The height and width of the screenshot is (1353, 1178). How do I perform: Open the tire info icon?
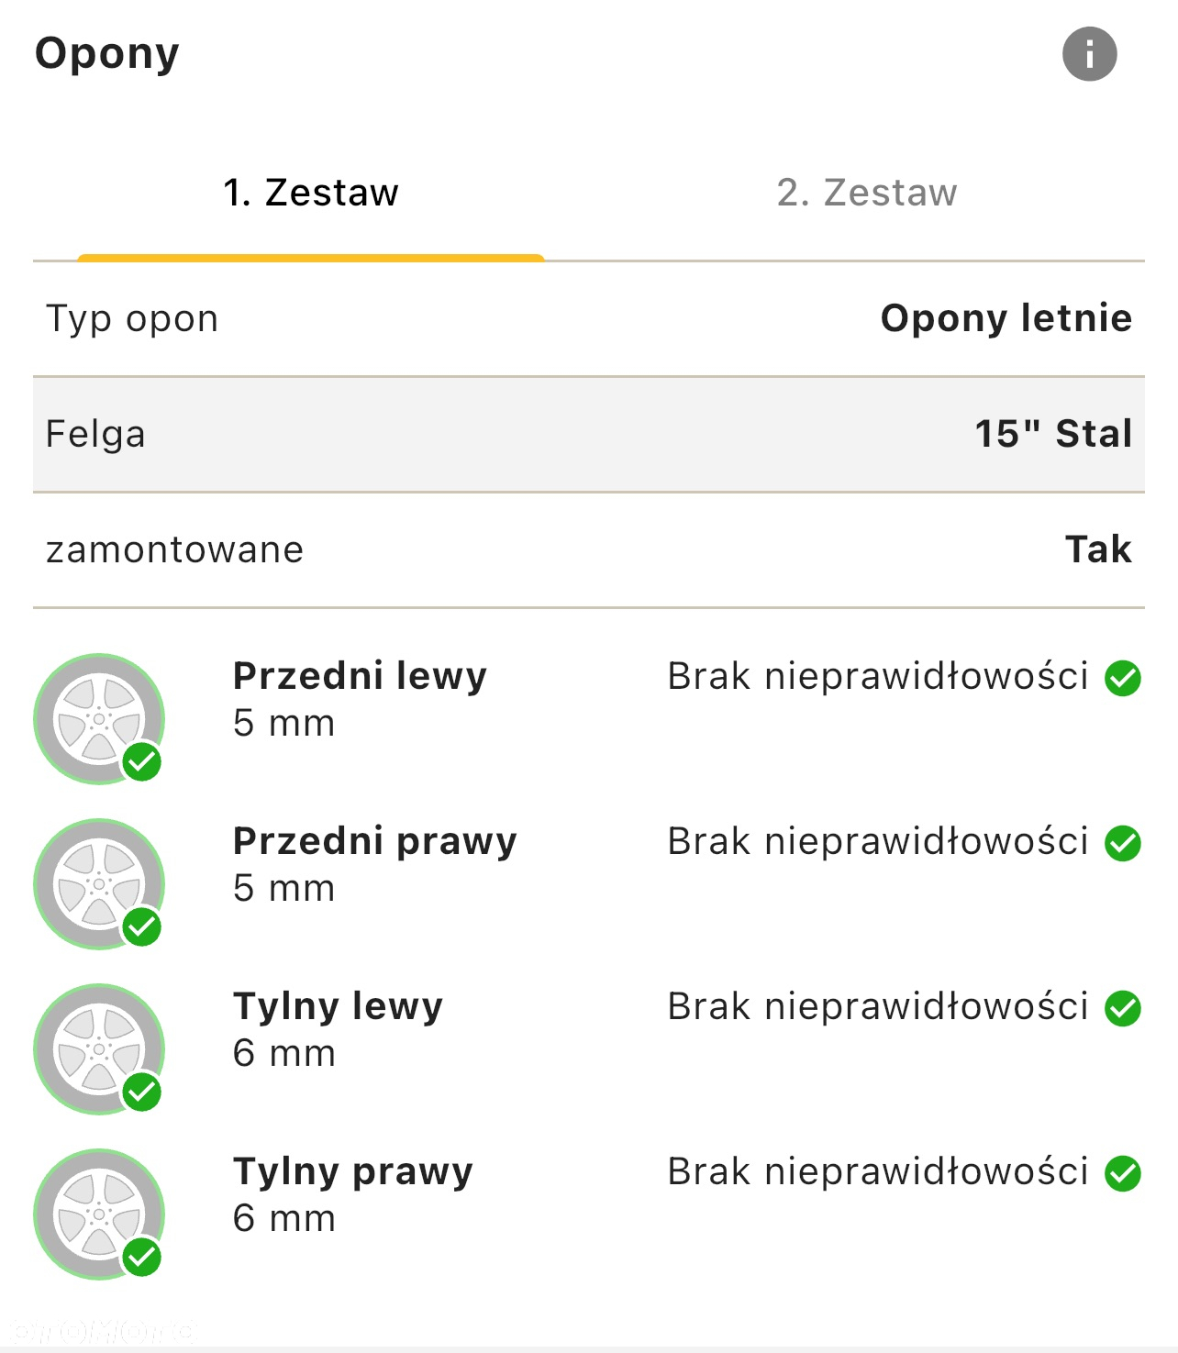[x=1089, y=54]
